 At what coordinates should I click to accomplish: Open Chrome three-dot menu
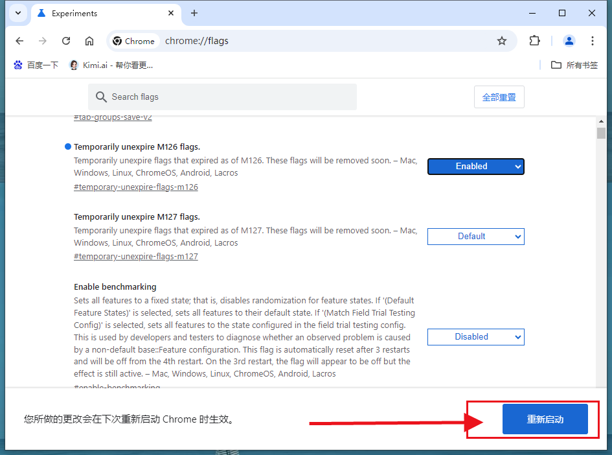pos(592,41)
